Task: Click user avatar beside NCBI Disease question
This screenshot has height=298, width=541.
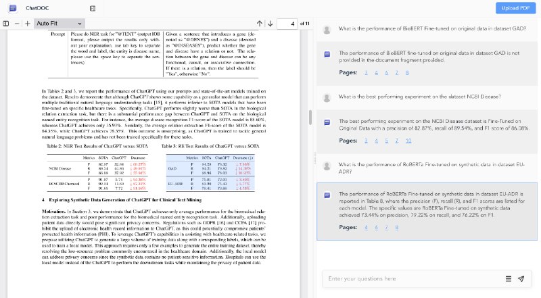Action: (x=327, y=98)
